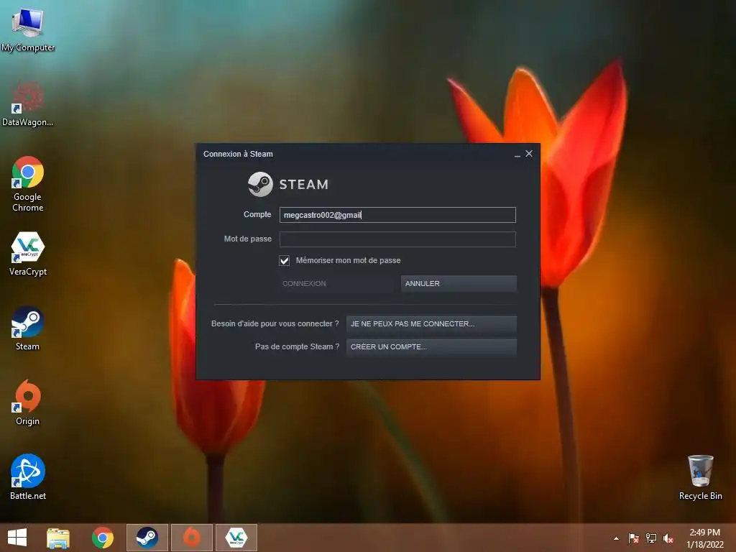Screen dimensions: 736x552
Task: Click the CONNEXION login button
Action: pyautogui.click(x=338, y=283)
